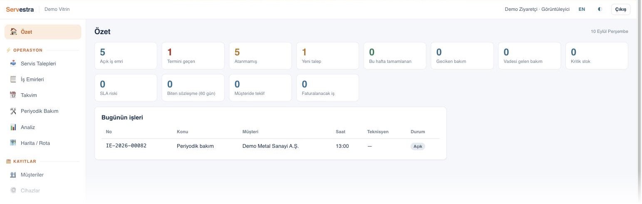The width and height of the screenshot is (642, 204).
Task: Open İş Emirleri in the sidebar
Action: coord(43,80)
